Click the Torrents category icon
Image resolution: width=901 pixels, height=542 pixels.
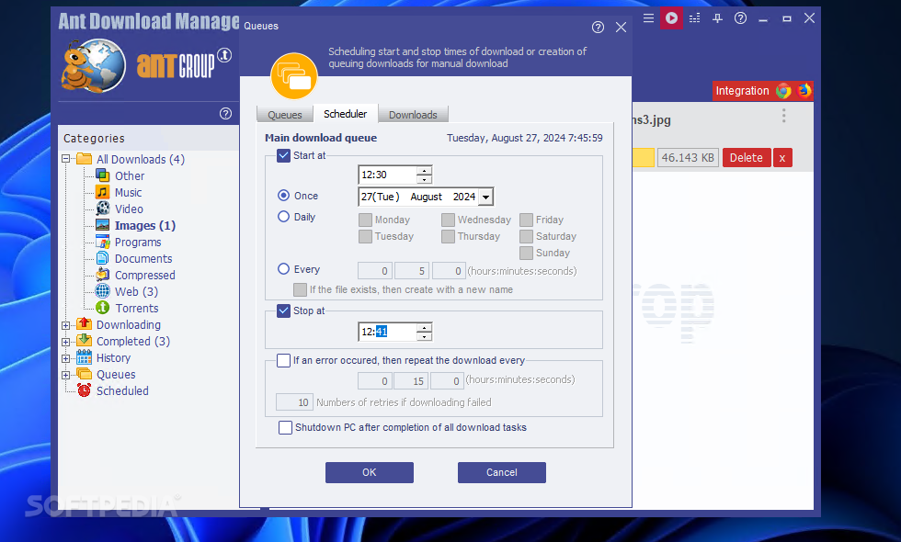101,308
